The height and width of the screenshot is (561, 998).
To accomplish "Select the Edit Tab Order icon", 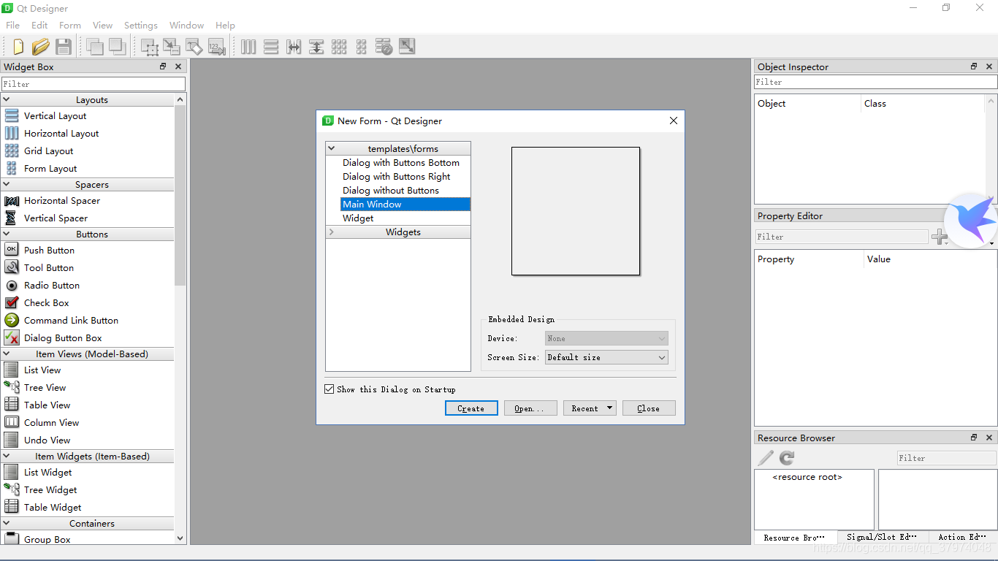I will 216,47.
